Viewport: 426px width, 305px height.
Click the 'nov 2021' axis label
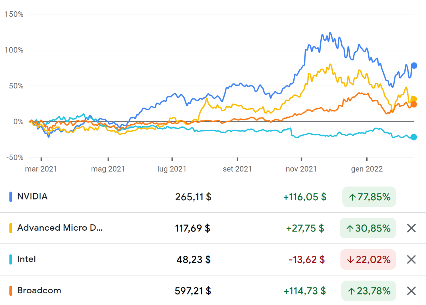coord(301,169)
